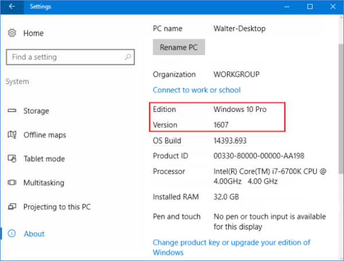Select the Tablet mode icon
Image resolution: width=344 pixels, height=261 pixels.
tap(12, 158)
